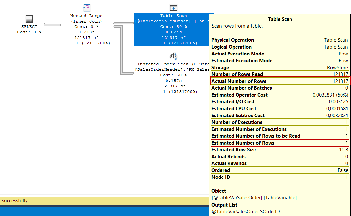Viewport: 351px width, 216px height.
Task: Click the 'Output List' heading
Action: [x=224, y=205]
